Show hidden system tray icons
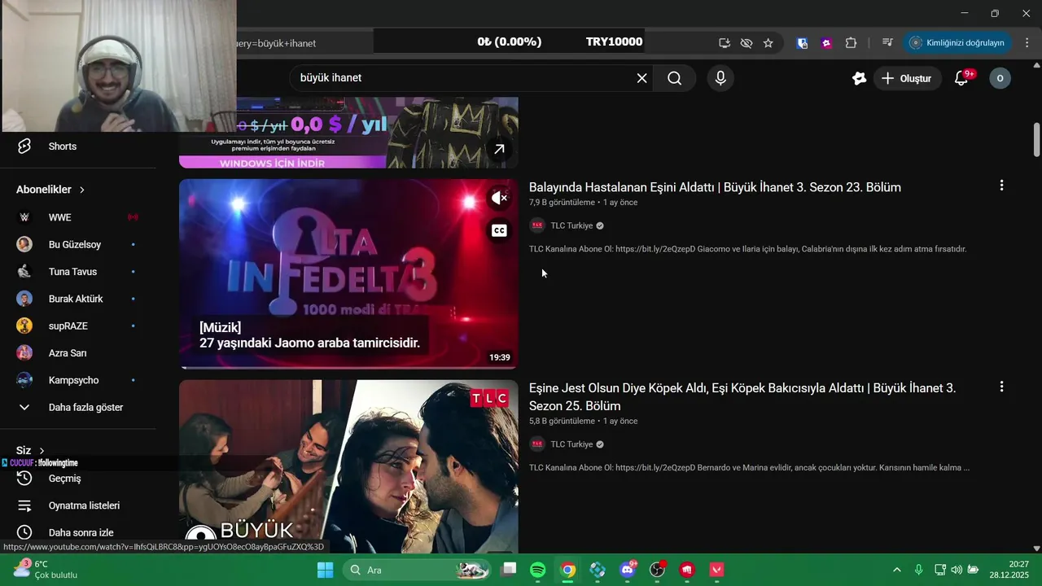Viewport: 1042px width, 586px height. [897, 570]
